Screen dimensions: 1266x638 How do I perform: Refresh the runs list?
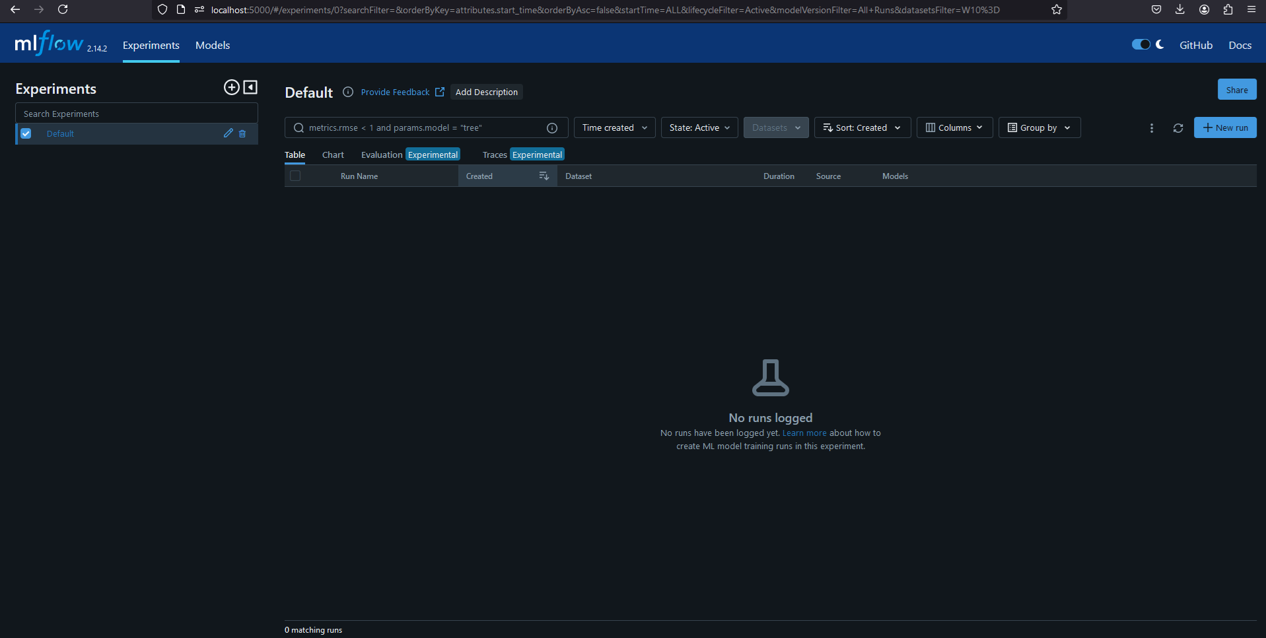[x=1178, y=128]
